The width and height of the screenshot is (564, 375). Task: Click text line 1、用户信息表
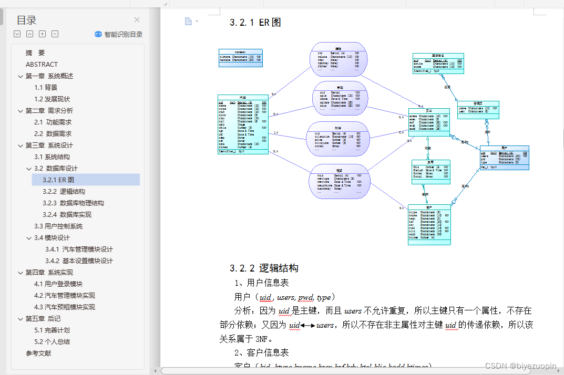pyautogui.click(x=261, y=283)
